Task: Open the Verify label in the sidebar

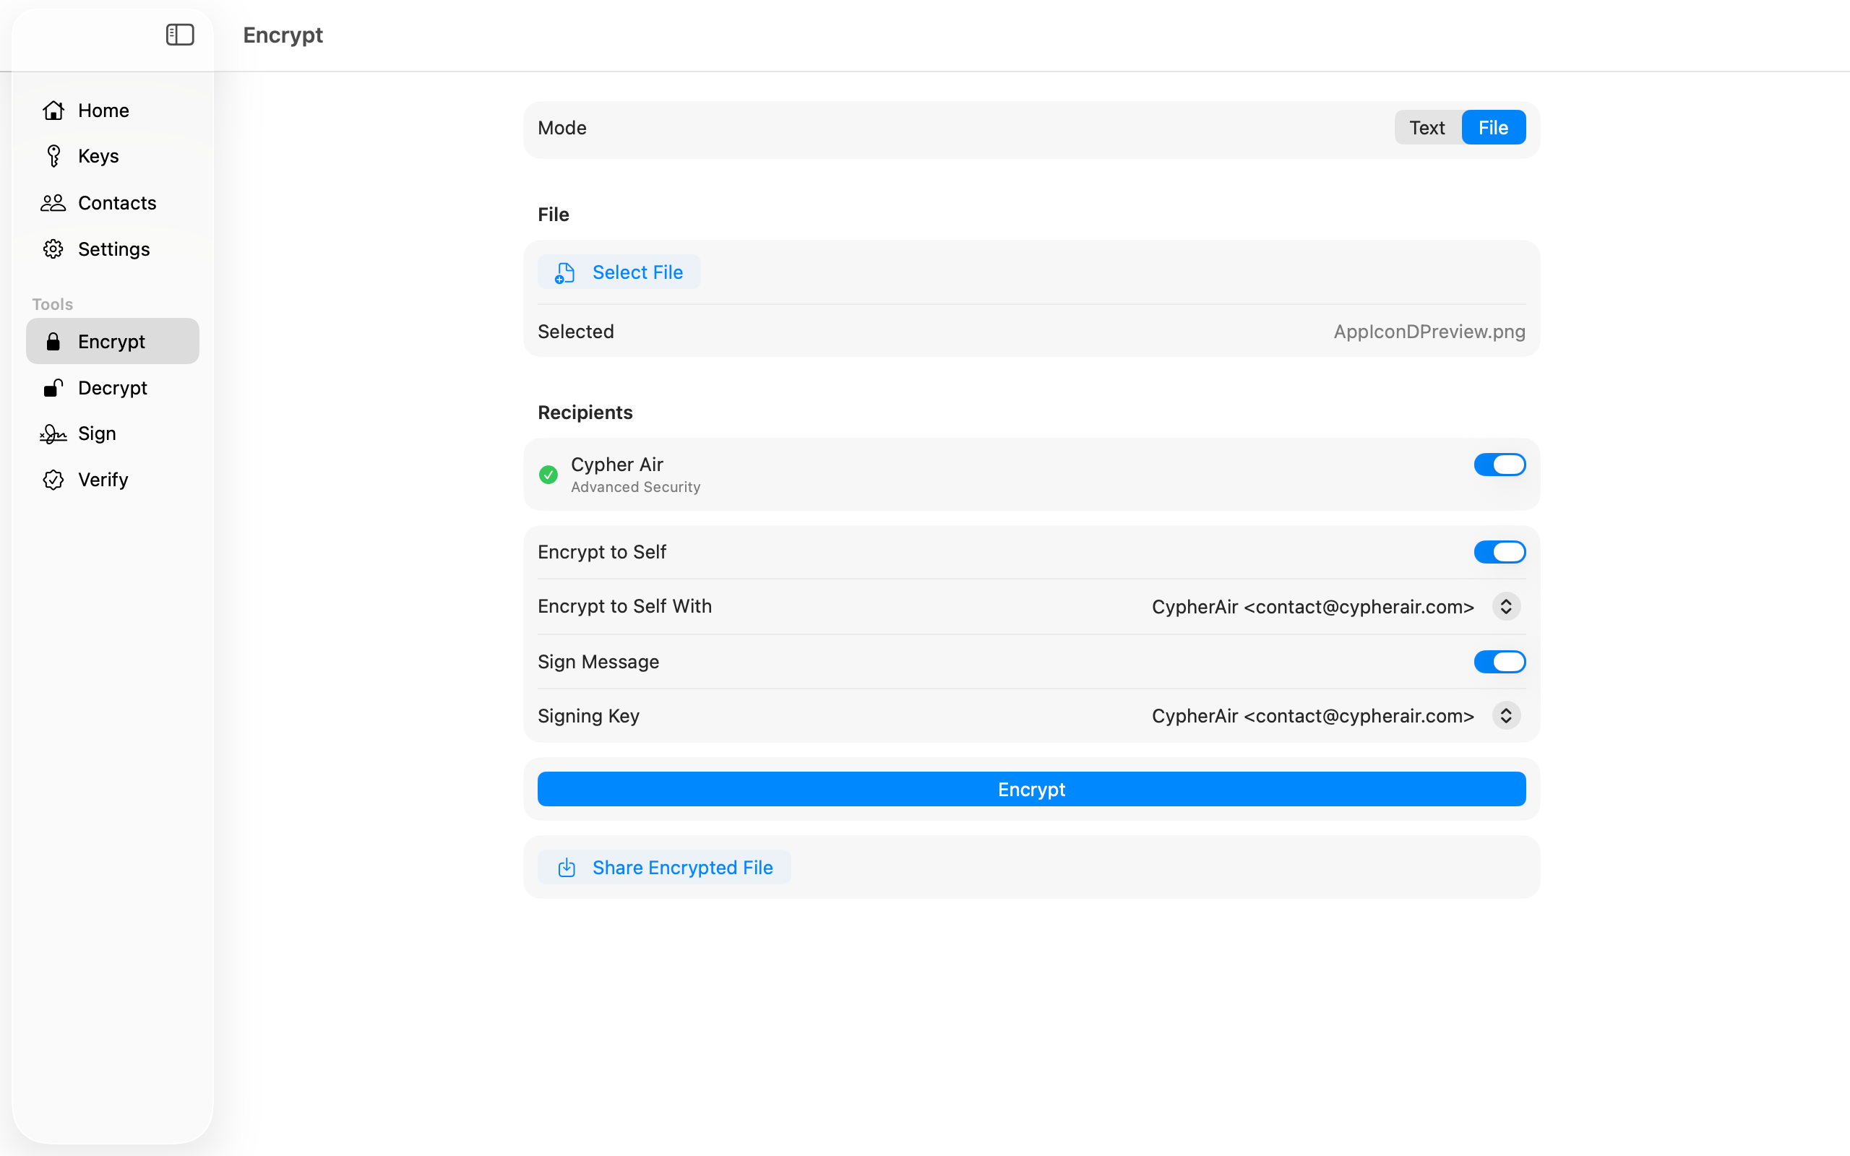Action: (x=103, y=479)
